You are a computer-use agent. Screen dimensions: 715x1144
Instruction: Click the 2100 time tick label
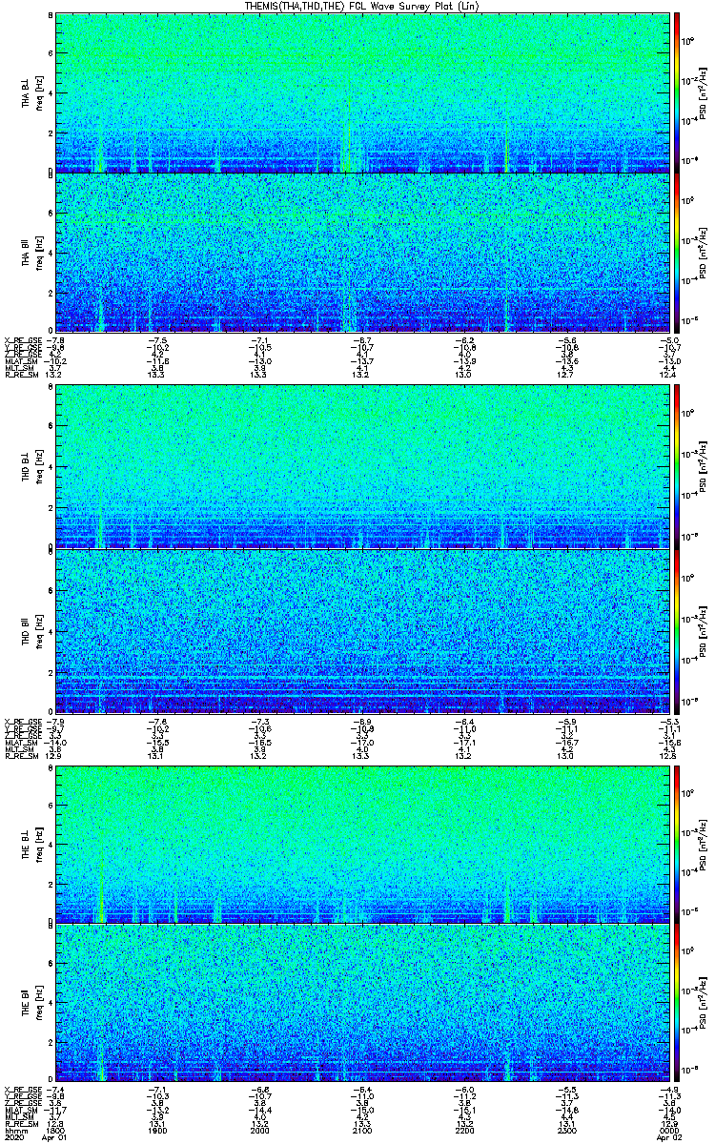pyautogui.click(x=361, y=1131)
